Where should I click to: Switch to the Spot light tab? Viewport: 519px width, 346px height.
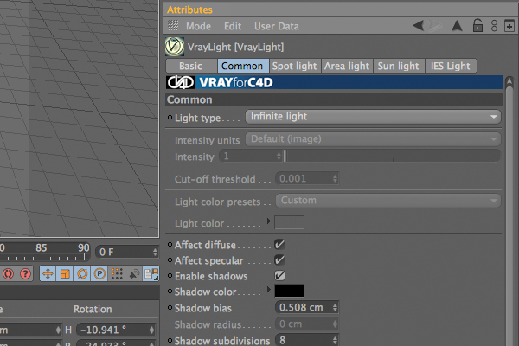[295, 66]
